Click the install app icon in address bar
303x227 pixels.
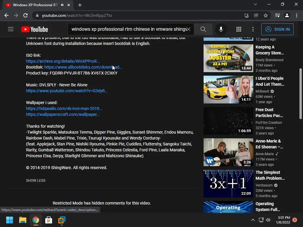click(x=246, y=15)
